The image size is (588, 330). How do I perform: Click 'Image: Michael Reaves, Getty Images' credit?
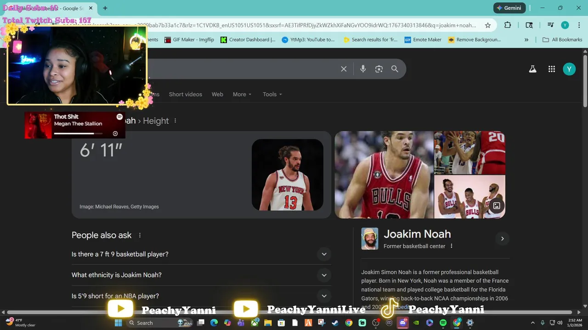(119, 207)
